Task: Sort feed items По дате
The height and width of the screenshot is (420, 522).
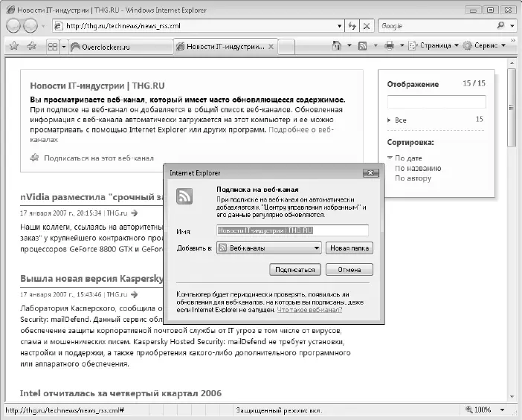Action: coord(408,158)
